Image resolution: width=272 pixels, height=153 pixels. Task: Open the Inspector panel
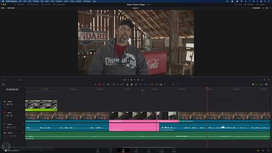click(x=261, y=5)
